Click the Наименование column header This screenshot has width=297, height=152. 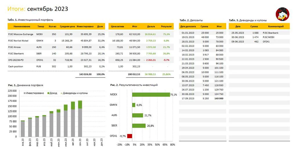(x=22, y=26)
